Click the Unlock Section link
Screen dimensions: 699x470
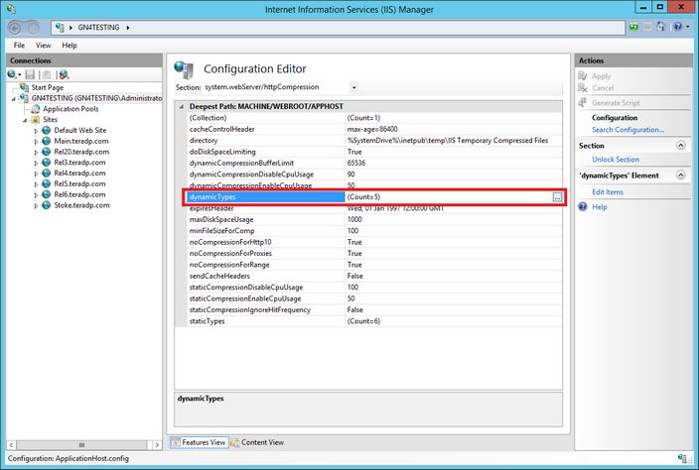pyautogui.click(x=616, y=159)
